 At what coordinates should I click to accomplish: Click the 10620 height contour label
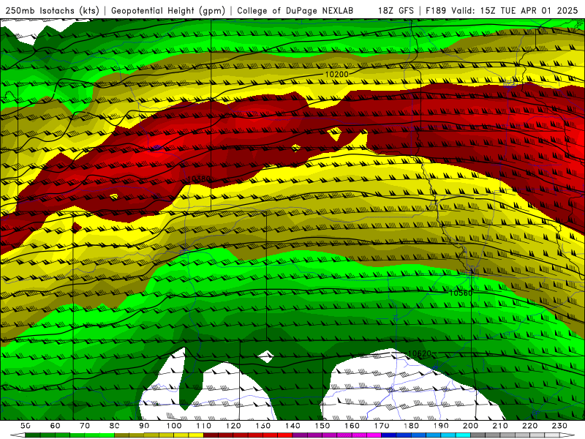419,353
